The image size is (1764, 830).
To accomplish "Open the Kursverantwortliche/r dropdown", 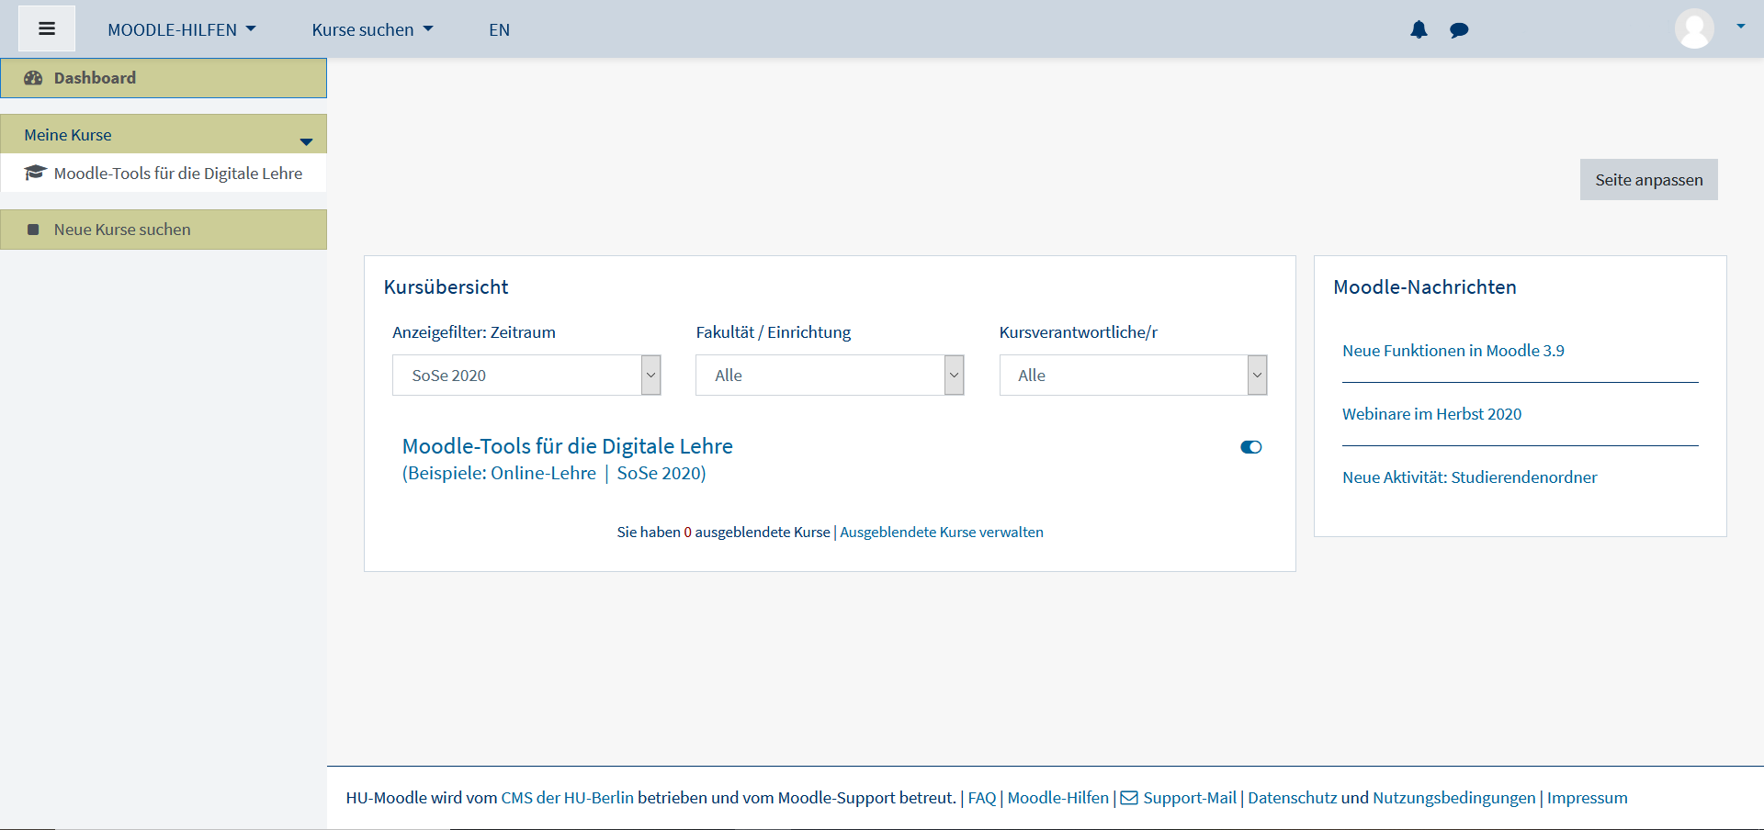I will pos(1133,375).
